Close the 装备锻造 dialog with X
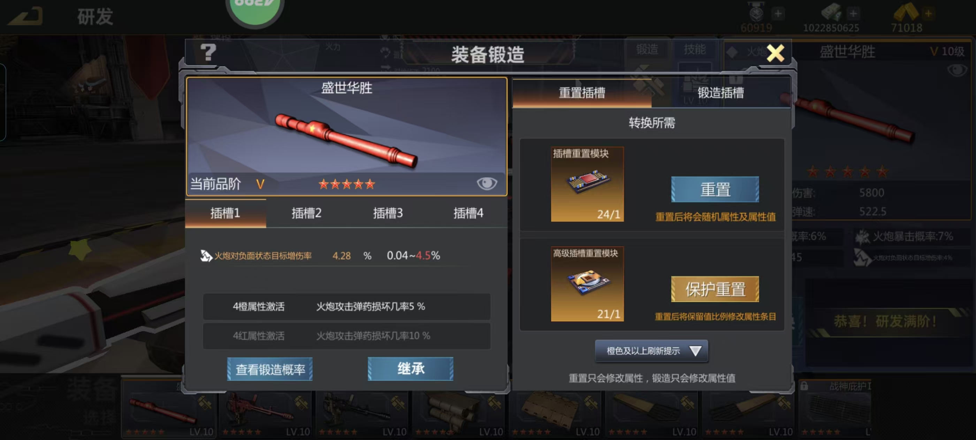 click(x=775, y=53)
